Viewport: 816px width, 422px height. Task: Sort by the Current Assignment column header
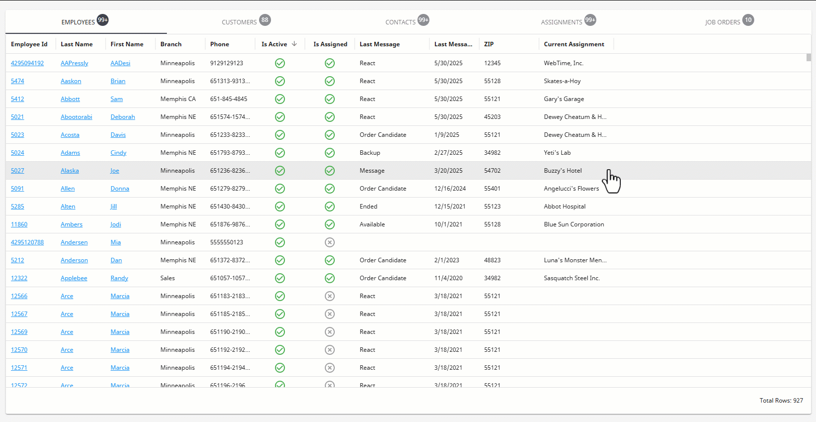(574, 44)
